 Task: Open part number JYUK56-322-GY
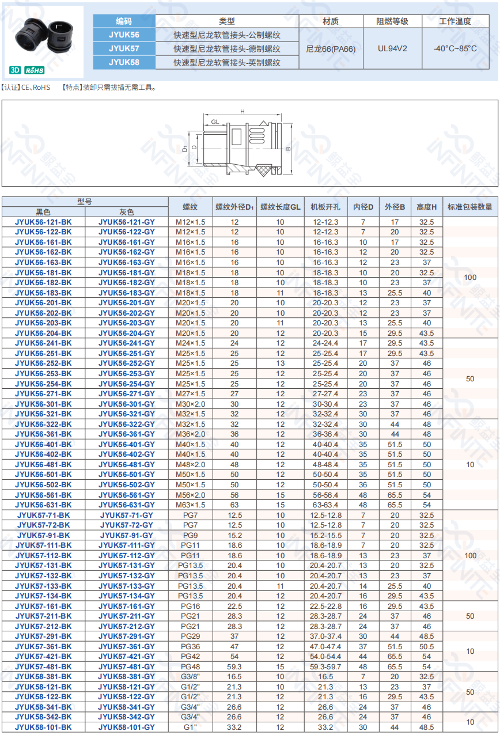127,424
